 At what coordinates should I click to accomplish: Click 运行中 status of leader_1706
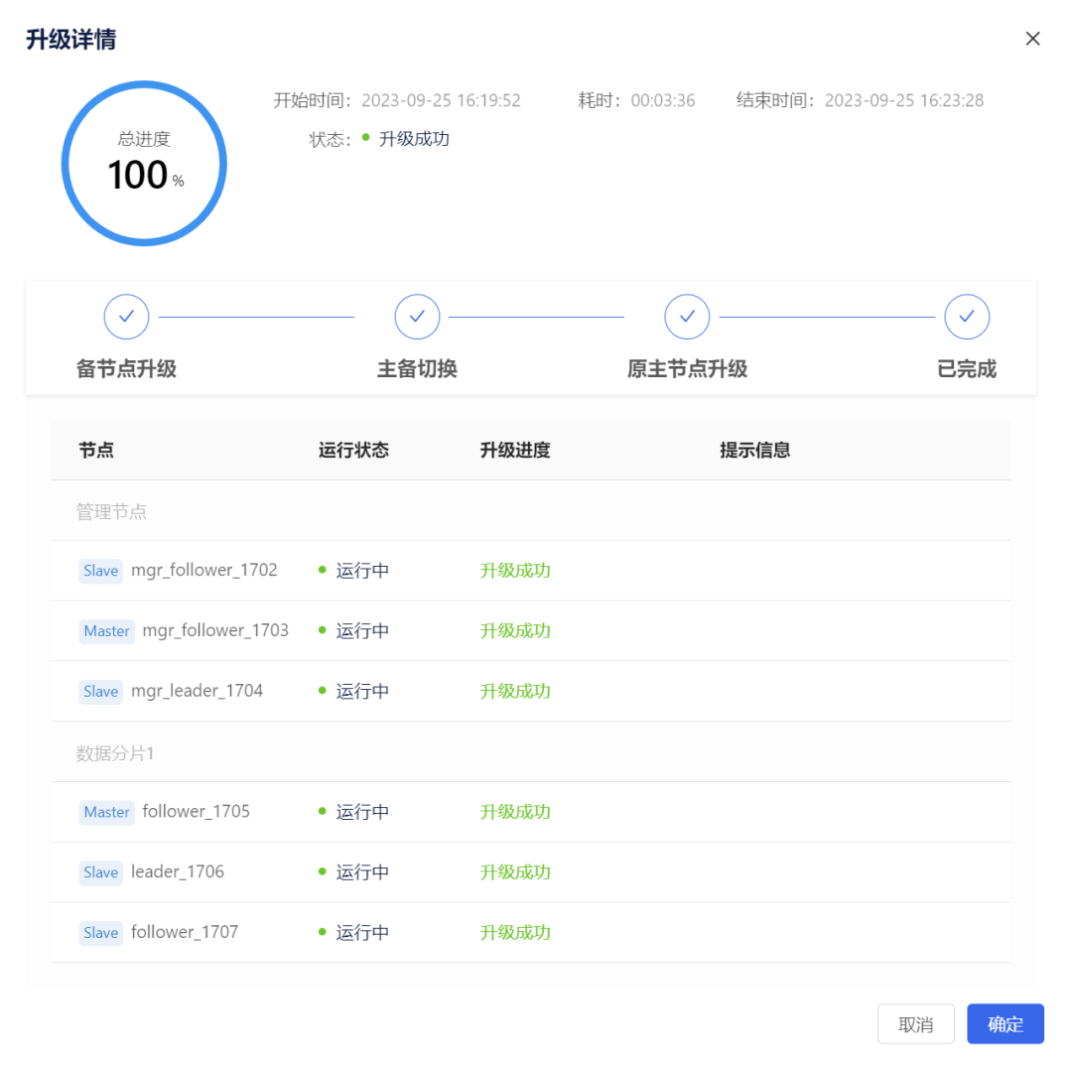pos(362,872)
